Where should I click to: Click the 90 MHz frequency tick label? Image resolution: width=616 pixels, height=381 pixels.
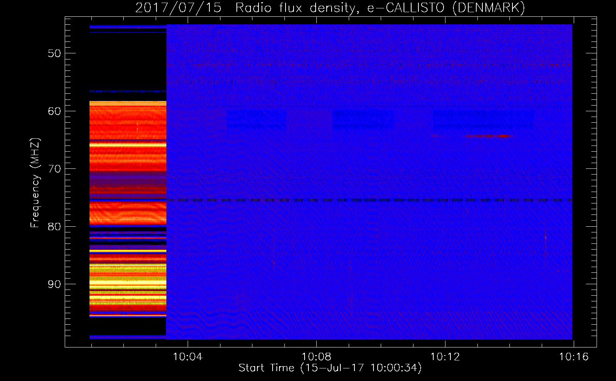pyautogui.click(x=54, y=284)
